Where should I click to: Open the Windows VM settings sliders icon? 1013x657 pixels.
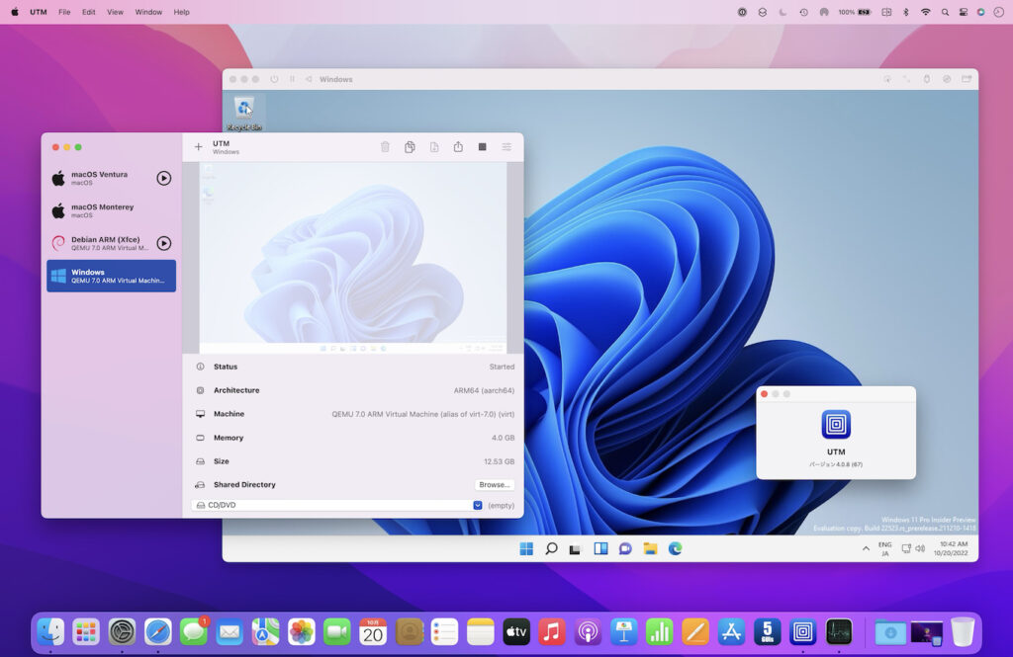tap(506, 146)
